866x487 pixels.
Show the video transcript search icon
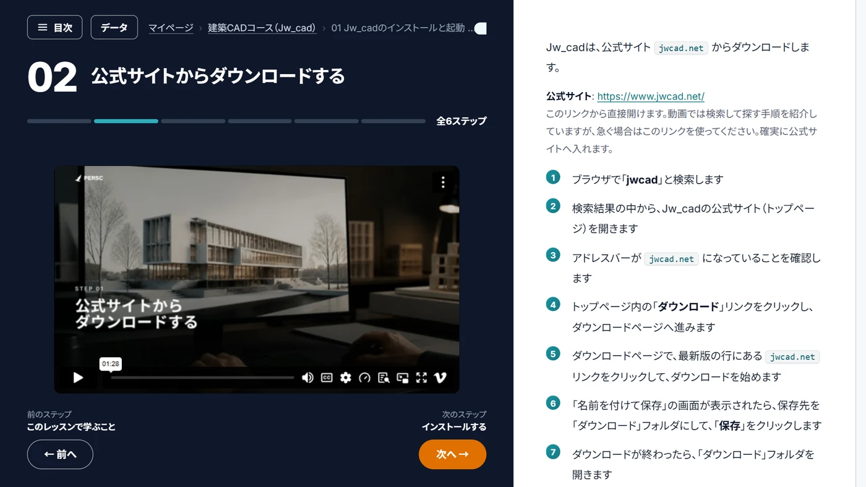point(384,378)
